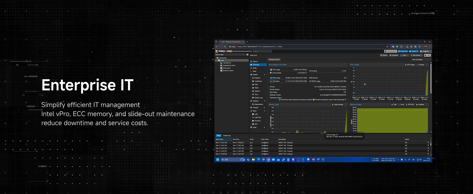Collapse the System section arrow

pyautogui.click(x=265, y=75)
